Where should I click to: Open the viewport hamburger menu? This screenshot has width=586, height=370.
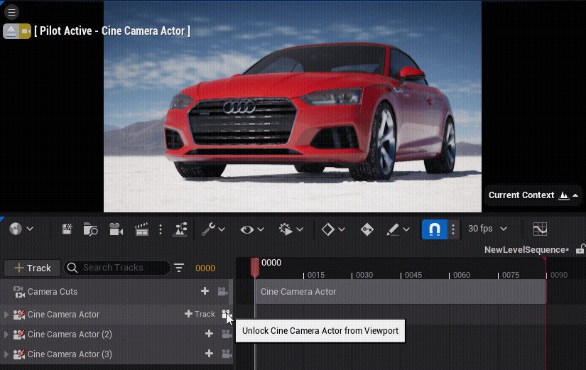click(11, 12)
